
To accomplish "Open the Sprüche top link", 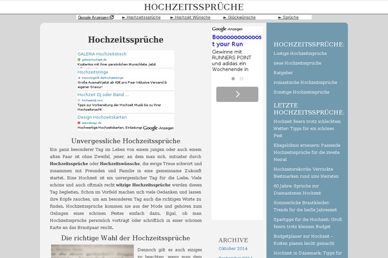I will [x=290, y=17].
